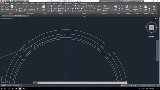Open Windows notification center
160x90 pixels.
[x=157, y=88]
